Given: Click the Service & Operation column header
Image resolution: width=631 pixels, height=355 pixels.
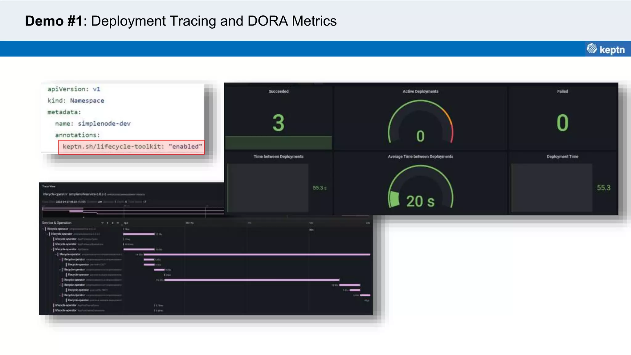Looking at the screenshot, I should (57, 223).
